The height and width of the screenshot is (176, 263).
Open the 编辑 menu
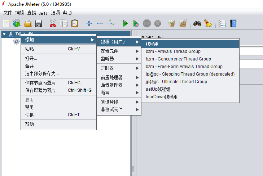(x=19, y=13)
